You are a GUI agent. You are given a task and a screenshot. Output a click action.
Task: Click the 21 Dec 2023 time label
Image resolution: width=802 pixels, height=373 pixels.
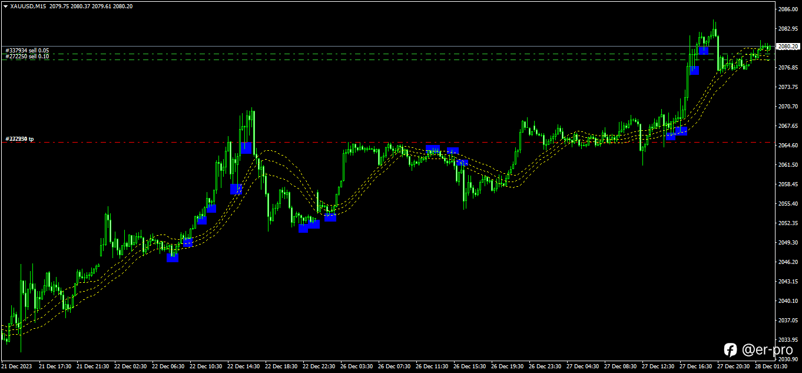click(x=16, y=367)
